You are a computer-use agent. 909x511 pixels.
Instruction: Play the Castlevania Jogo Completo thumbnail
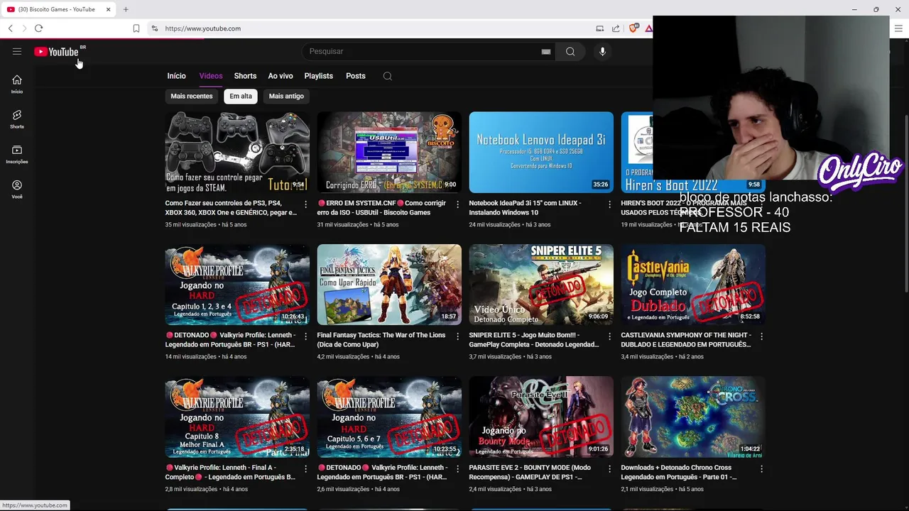tap(693, 285)
